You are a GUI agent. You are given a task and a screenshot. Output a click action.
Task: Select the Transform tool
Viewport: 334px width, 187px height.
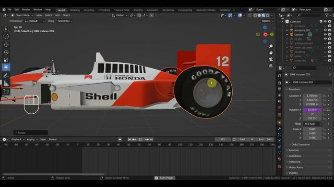pyautogui.click(x=6, y=67)
